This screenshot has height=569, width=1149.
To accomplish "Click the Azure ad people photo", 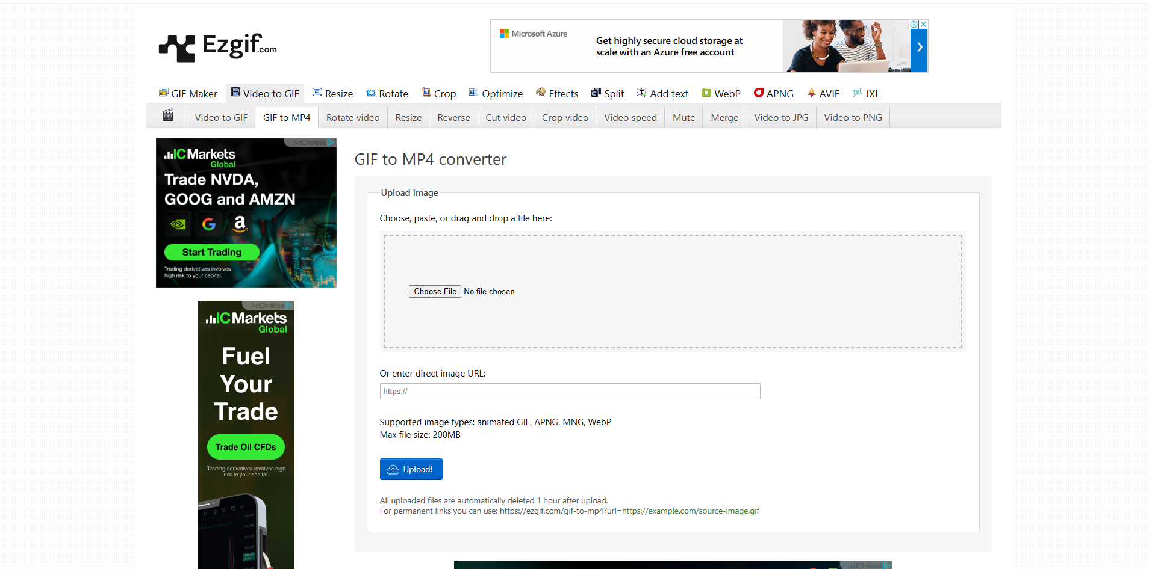I will [x=846, y=46].
